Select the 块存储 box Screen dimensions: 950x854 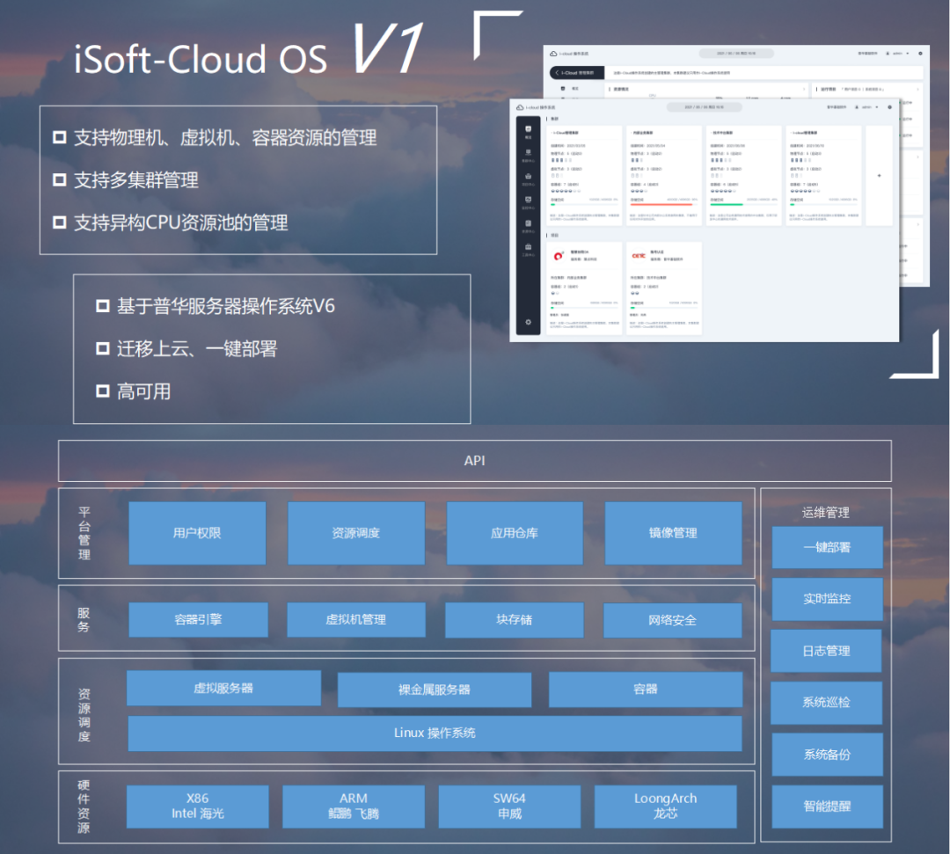[x=515, y=619]
